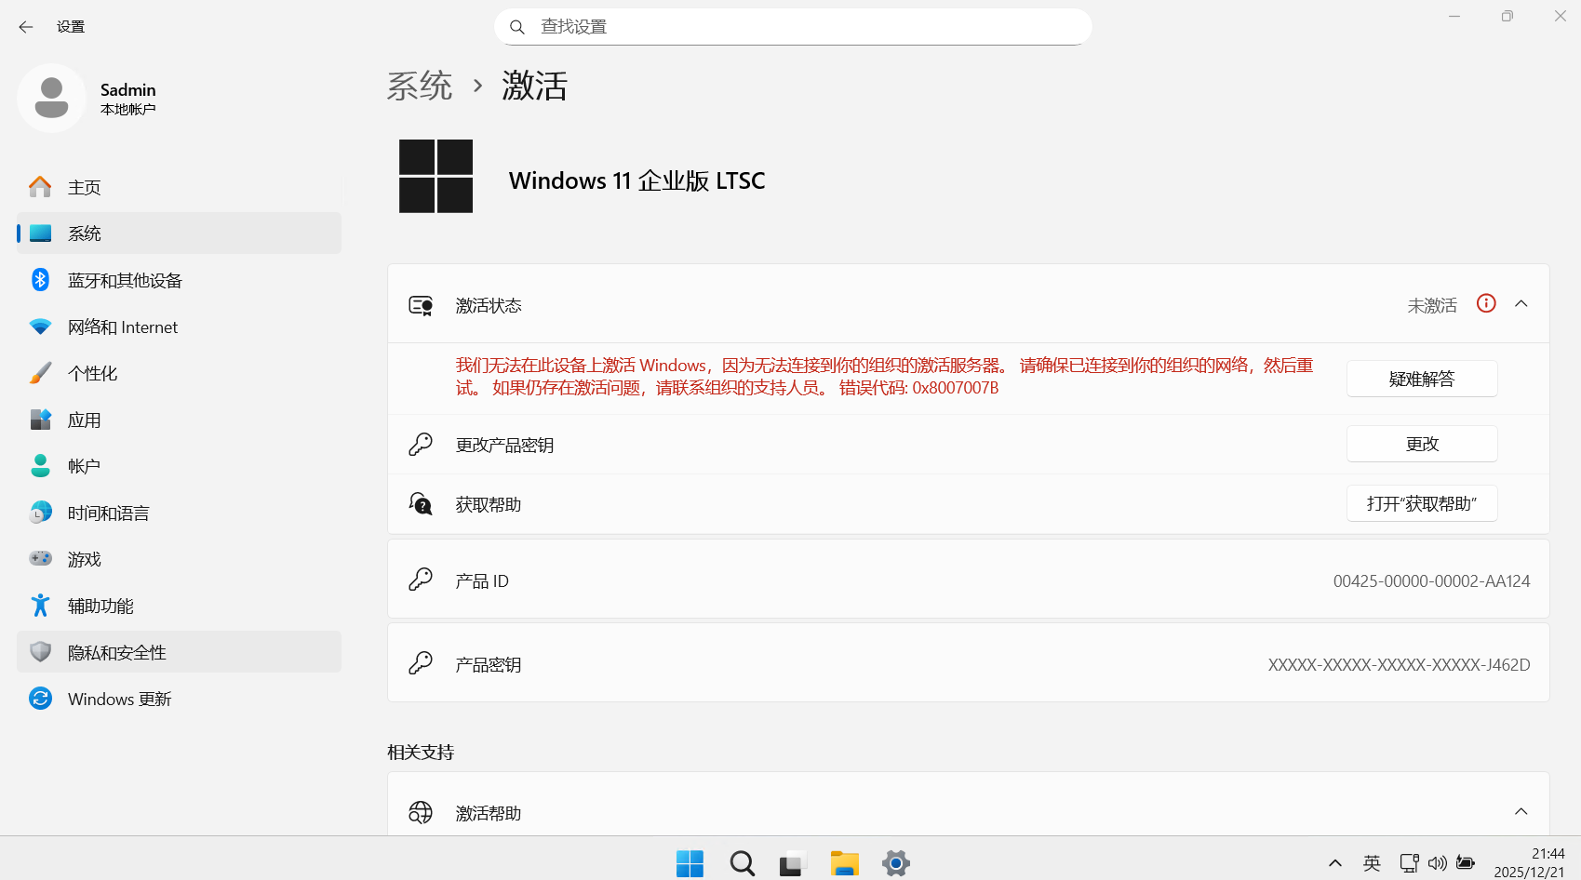Open File Explorer from the taskbar
This screenshot has height=880, width=1581.
[844, 863]
